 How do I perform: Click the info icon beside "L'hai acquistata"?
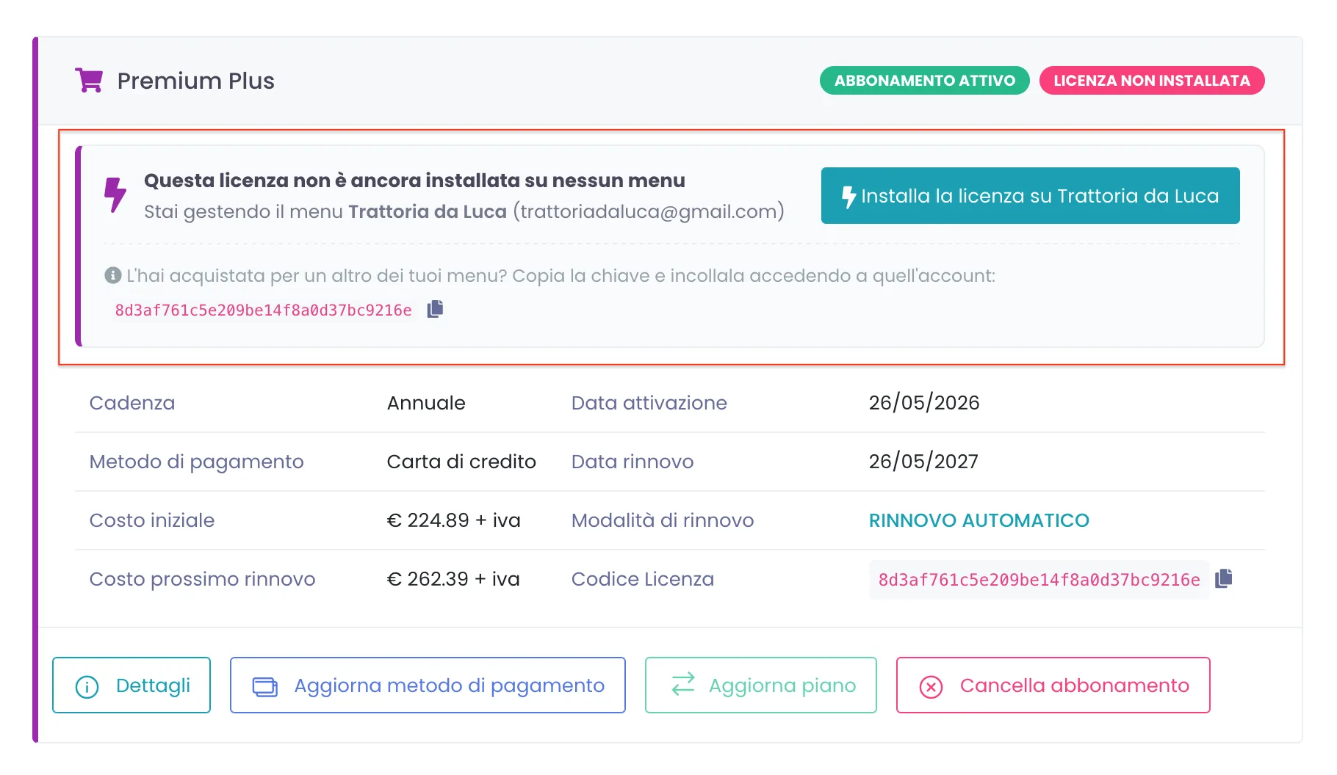coord(112,275)
